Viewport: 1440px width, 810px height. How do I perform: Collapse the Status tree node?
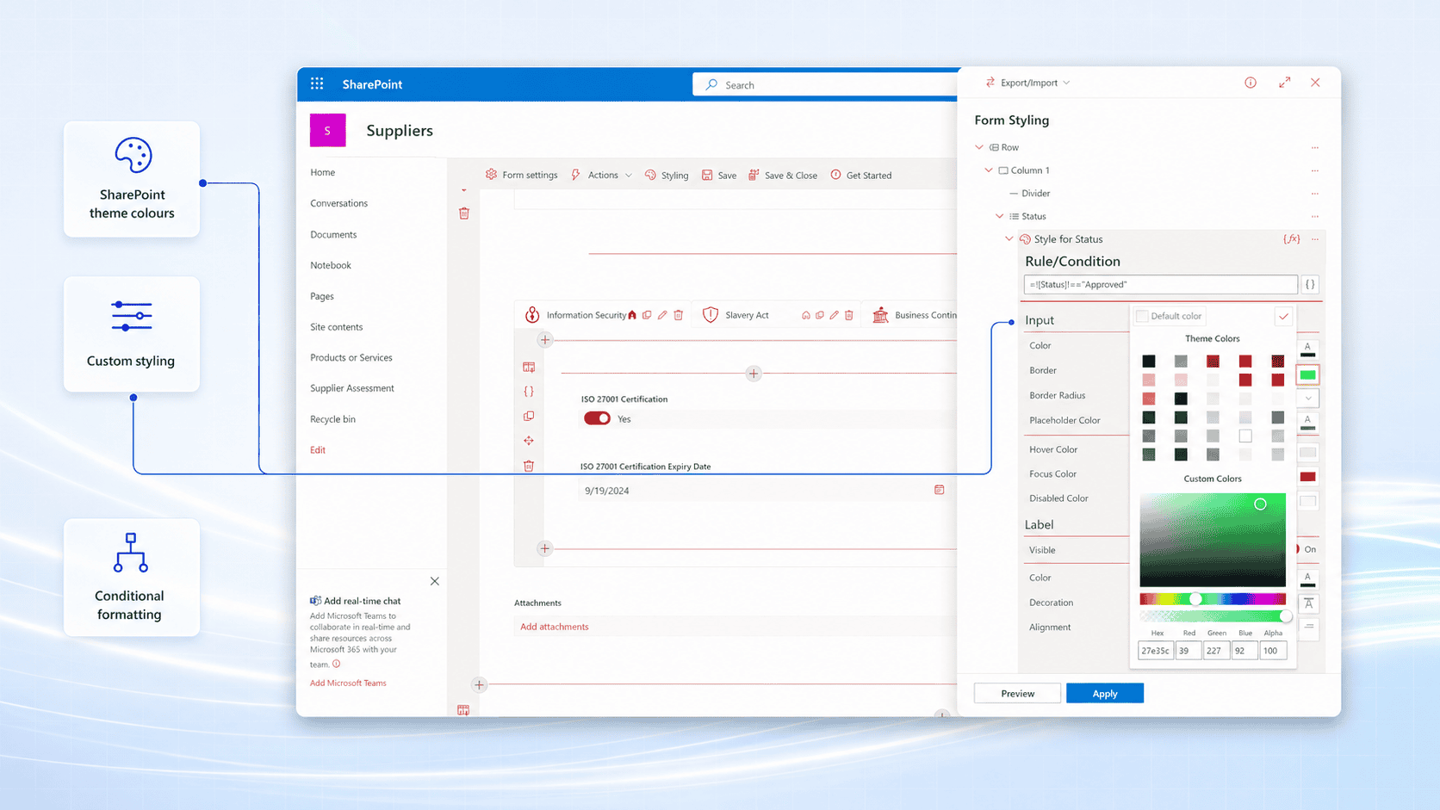point(999,216)
